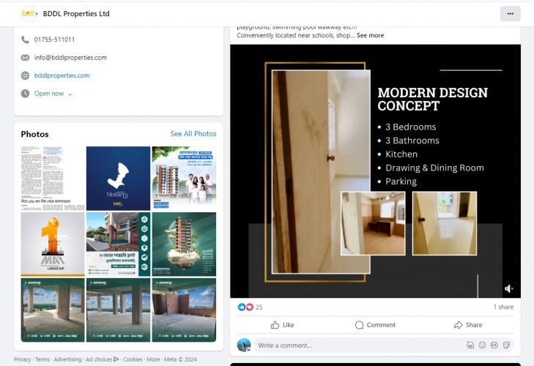Open the bddlproperties.com website link
This screenshot has width=534, height=366.
(62, 75)
